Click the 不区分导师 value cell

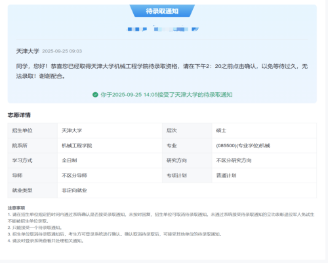[x=110, y=175]
